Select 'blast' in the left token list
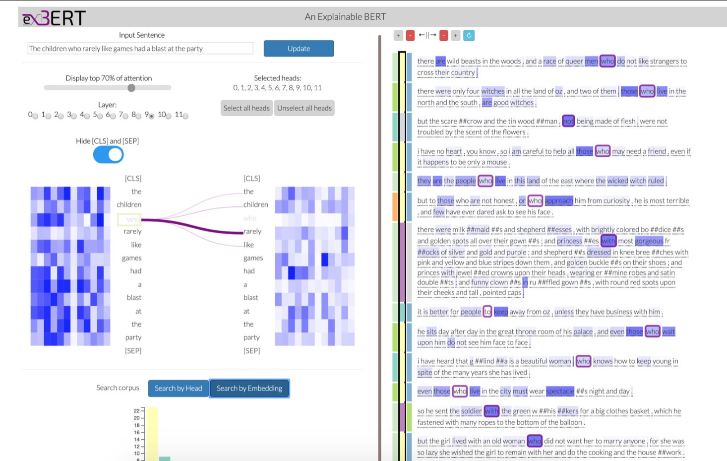Screen dimensions: 727x461 [134, 298]
